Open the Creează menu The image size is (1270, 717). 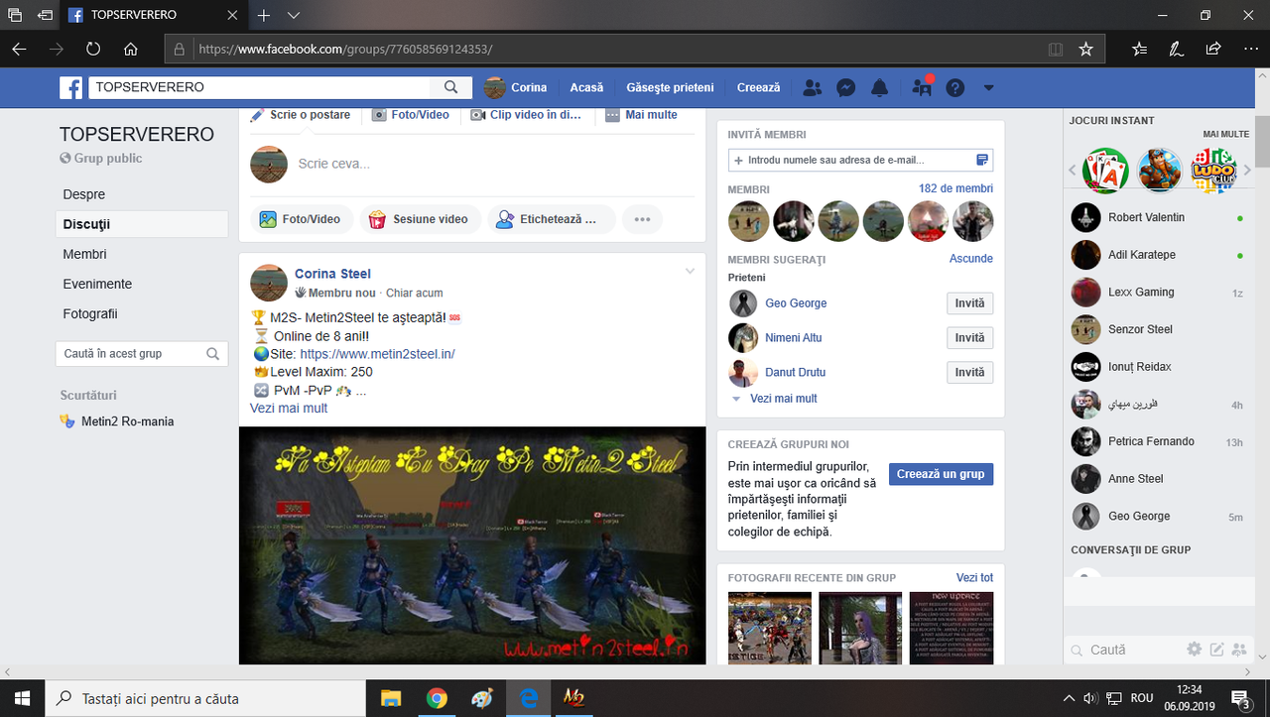[759, 87]
